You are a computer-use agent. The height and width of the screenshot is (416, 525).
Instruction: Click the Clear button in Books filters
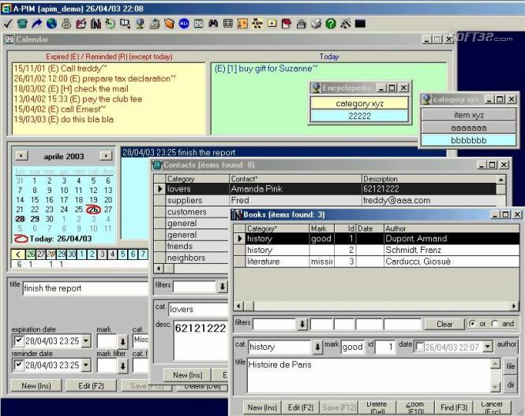tap(444, 324)
